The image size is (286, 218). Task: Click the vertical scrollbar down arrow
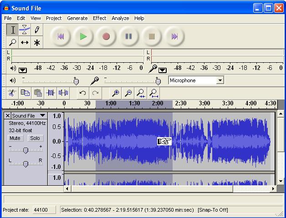point(281,181)
